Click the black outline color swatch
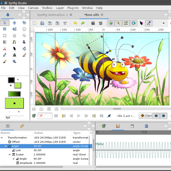The image size is (171, 171). (11, 80)
